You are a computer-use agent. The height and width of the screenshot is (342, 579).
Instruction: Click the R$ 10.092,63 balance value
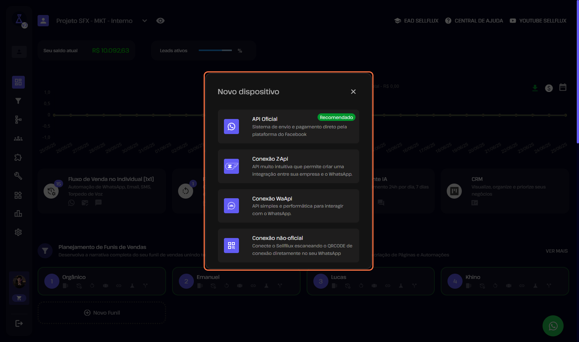[x=110, y=50]
